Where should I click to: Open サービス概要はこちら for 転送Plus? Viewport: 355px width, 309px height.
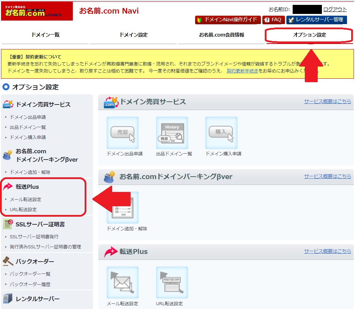click(x=327, y=251)
